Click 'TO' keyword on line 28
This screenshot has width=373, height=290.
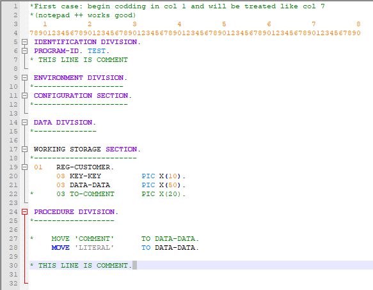coord(146,247)
